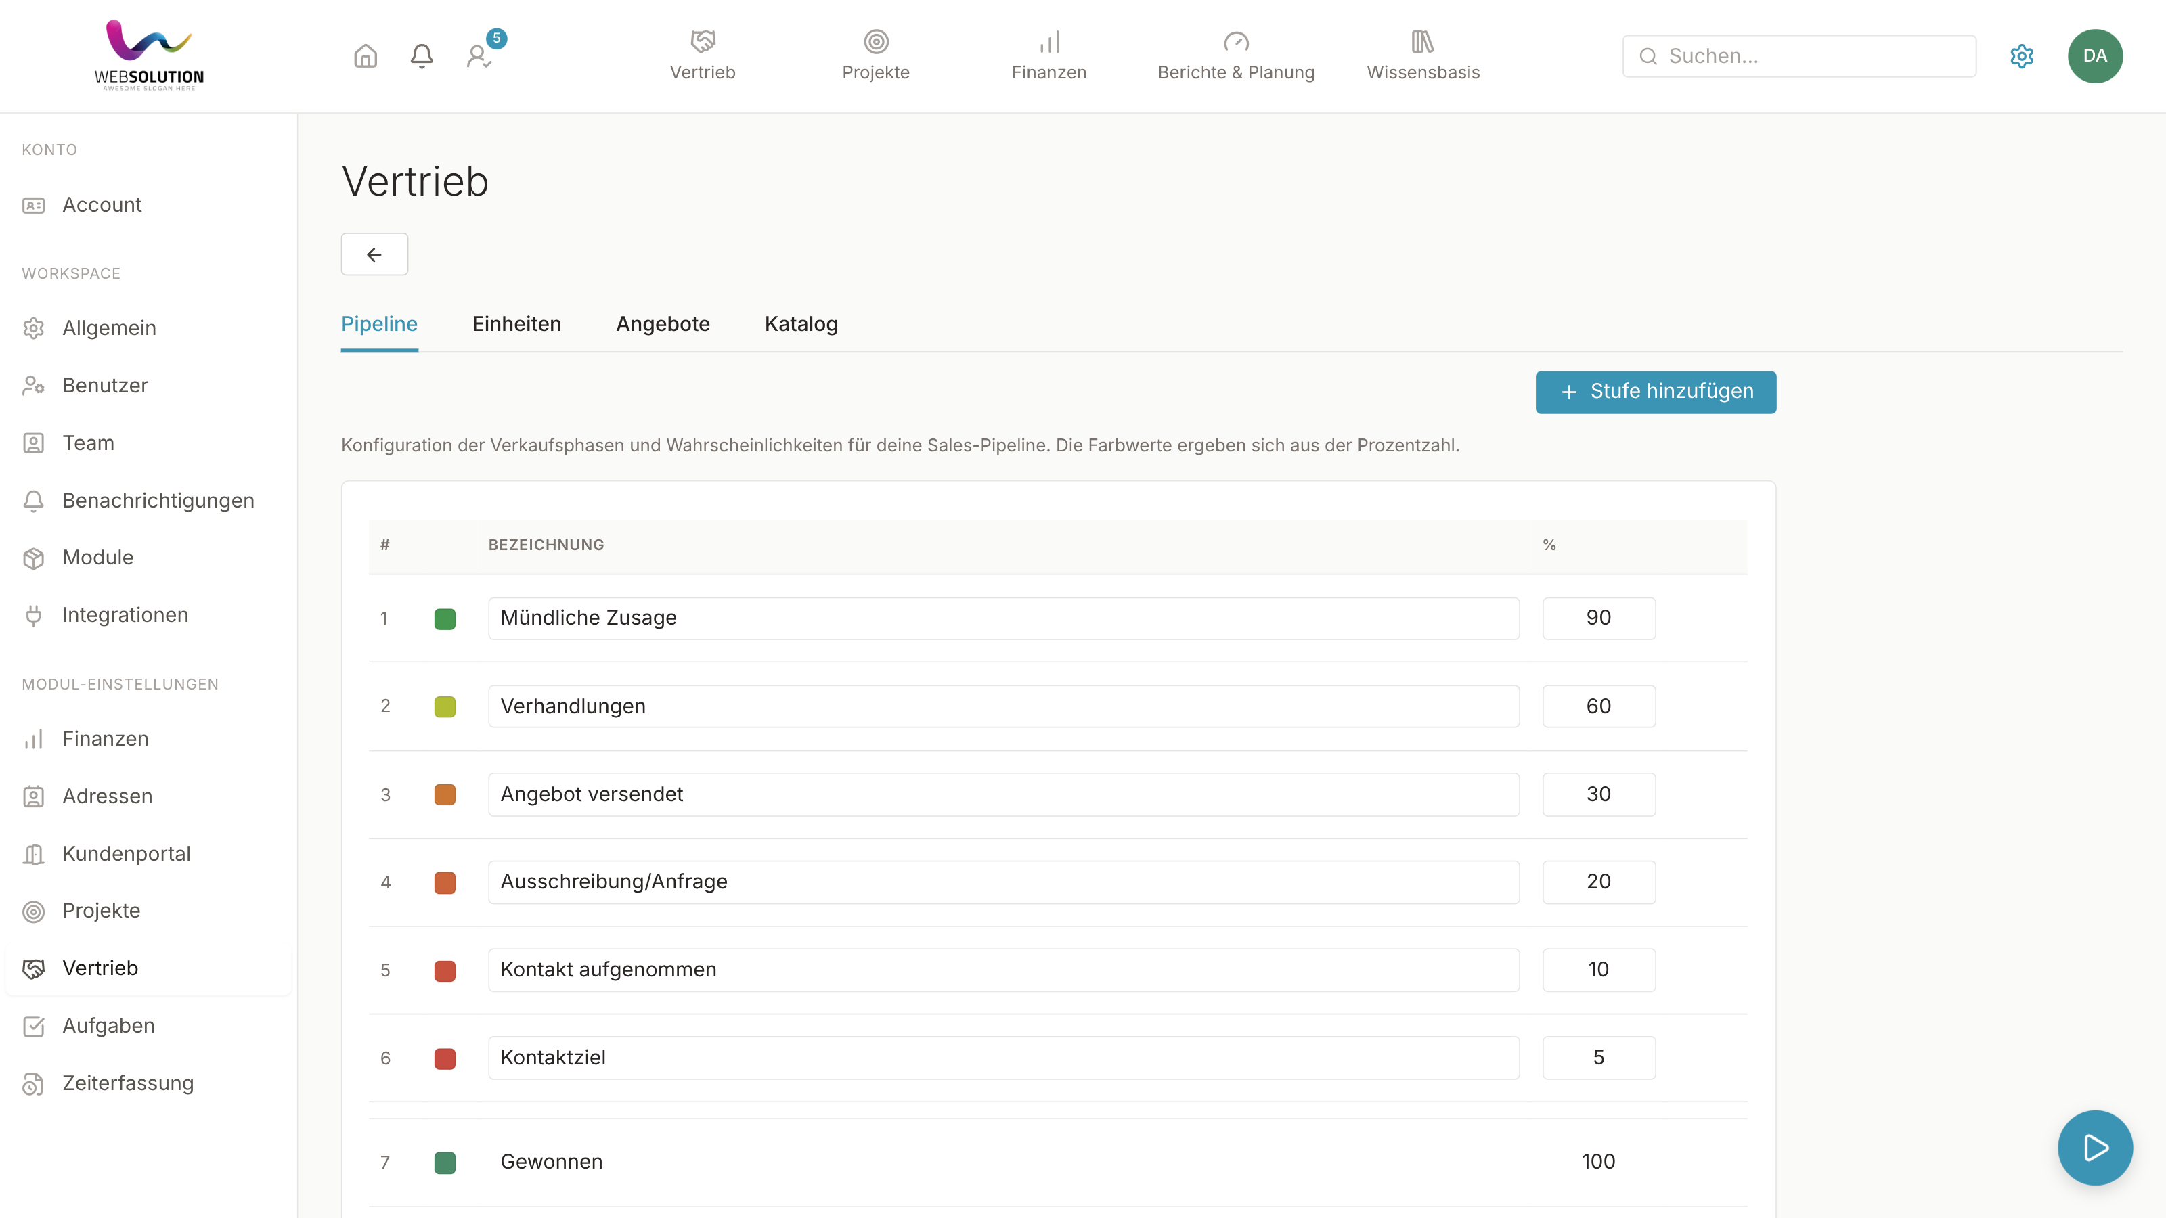Click the Gewonnen stage label
The image size is (2166, 1218).
coord(551,1162)
